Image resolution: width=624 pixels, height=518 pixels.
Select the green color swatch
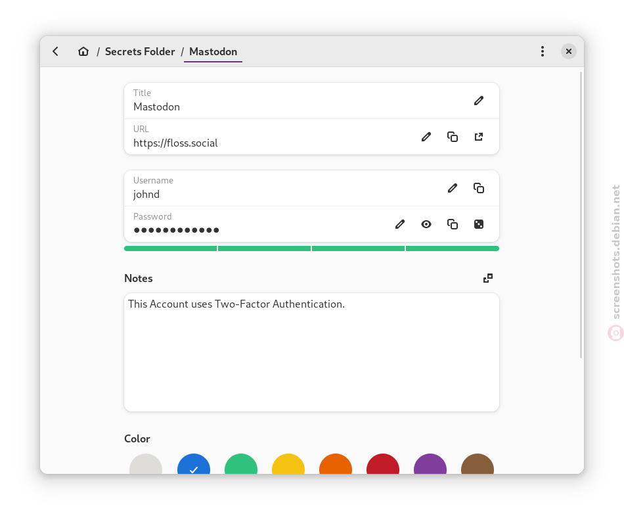click(x=241, y=464)
